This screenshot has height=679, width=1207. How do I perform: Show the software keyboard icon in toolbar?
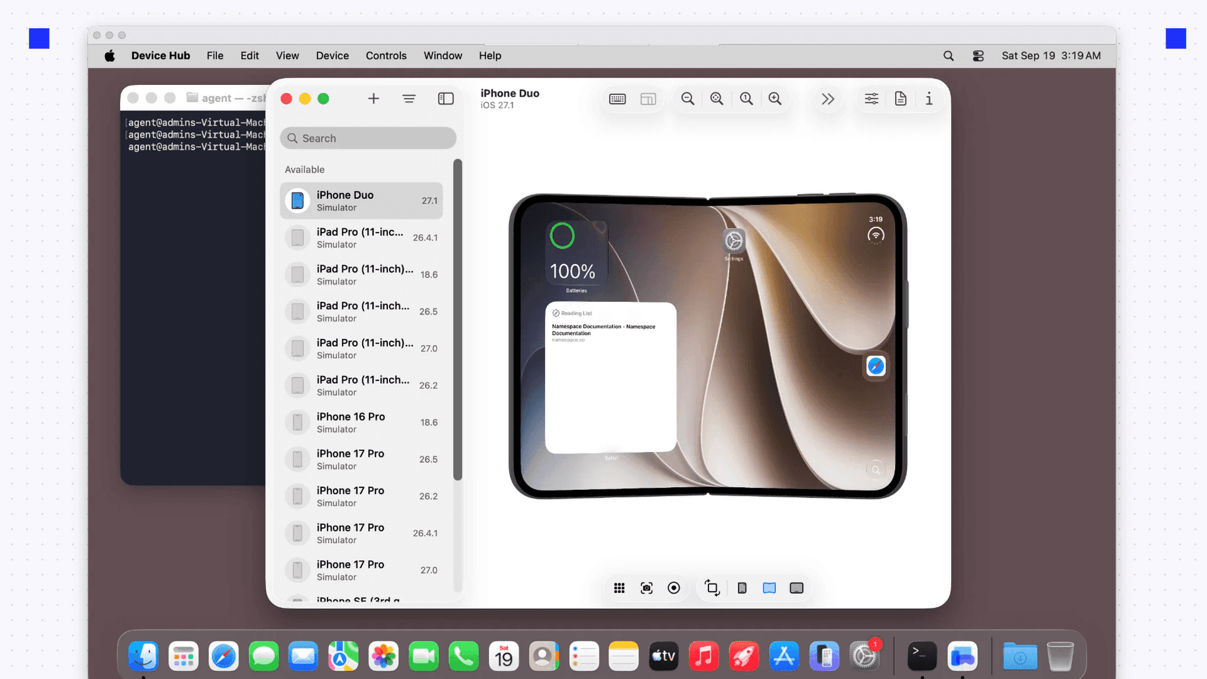click(x=617, y=99)
